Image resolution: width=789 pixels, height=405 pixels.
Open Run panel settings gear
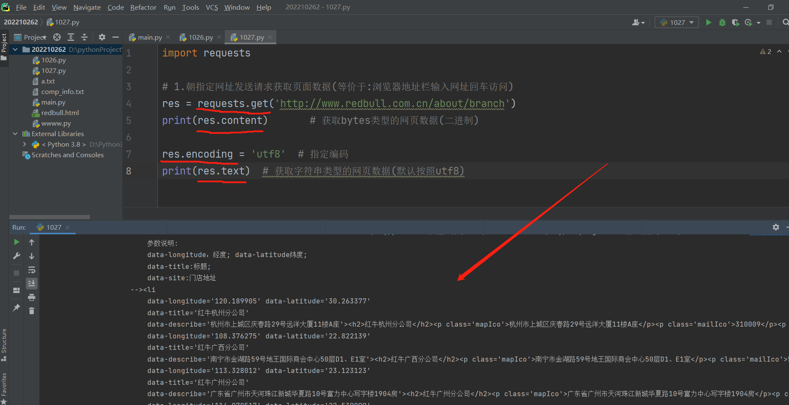coord(776,227)
